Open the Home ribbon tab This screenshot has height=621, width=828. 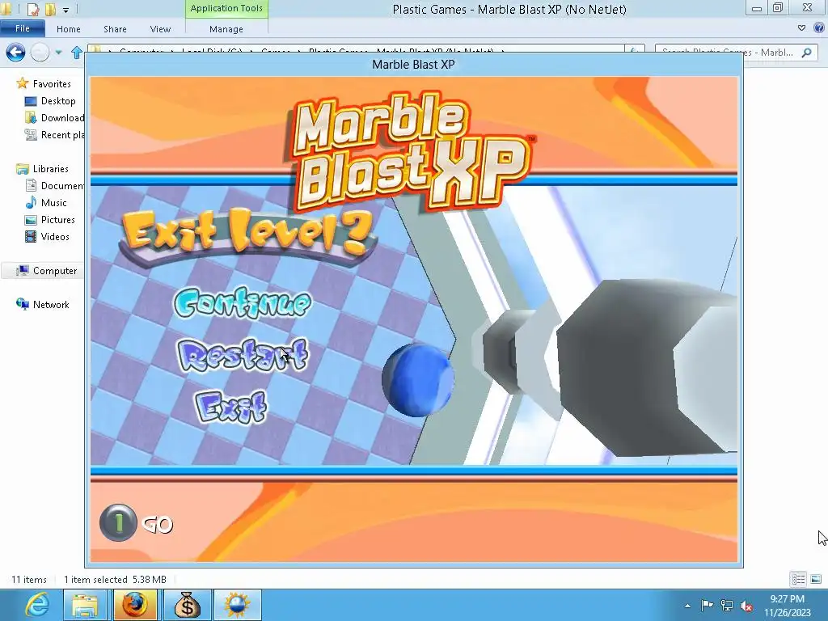coord(69,29)
